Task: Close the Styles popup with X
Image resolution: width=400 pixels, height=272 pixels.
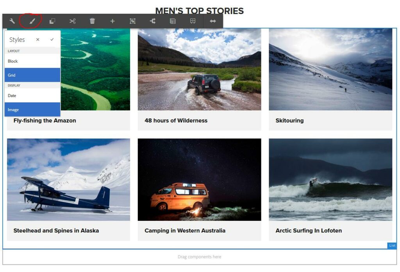Action: click(38, 39)
